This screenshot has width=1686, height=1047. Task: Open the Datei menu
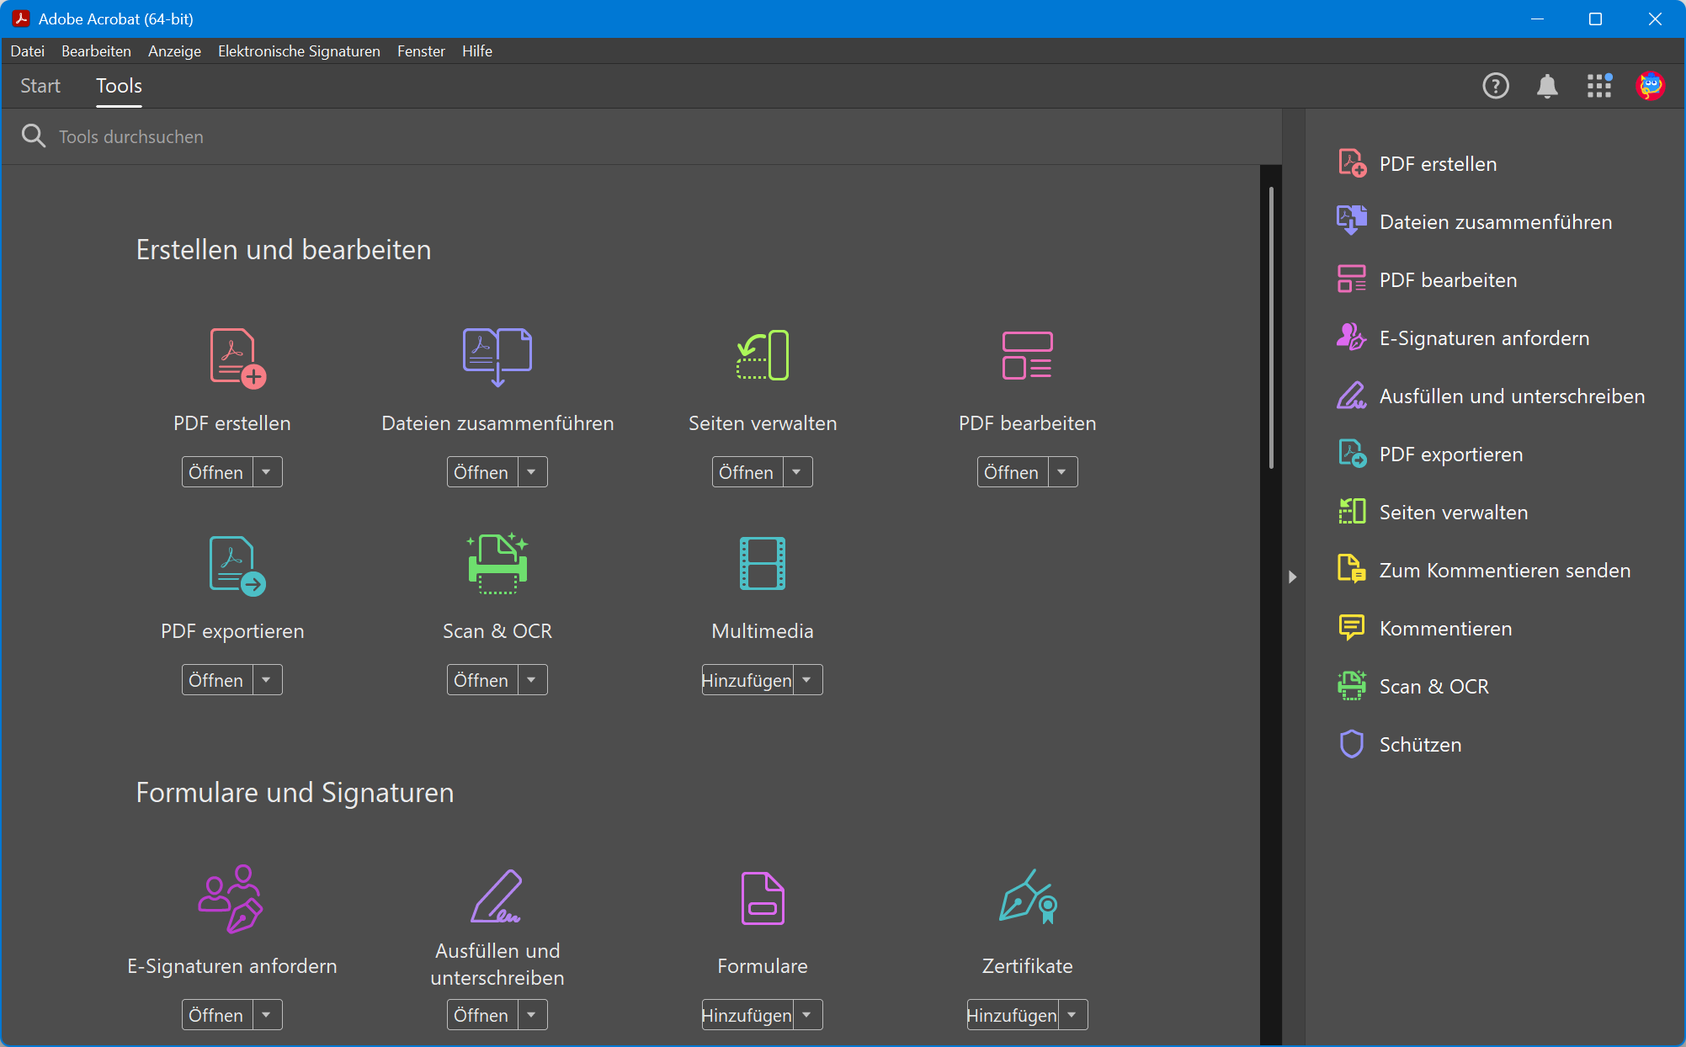[27, 51]
